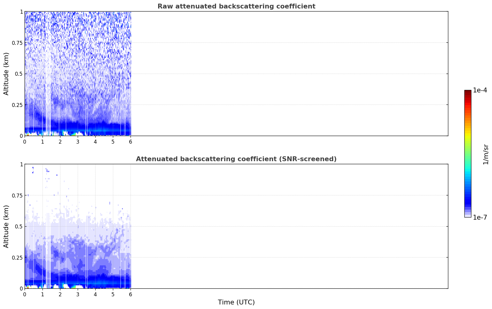Click the empty area of the top plot
Image resolution: width=492 pixels, height=309 pixels.
(289, 74)
